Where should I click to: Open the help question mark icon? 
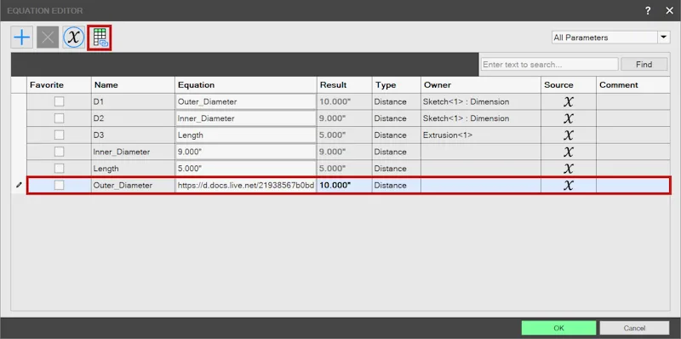click(x=648, y=11)
